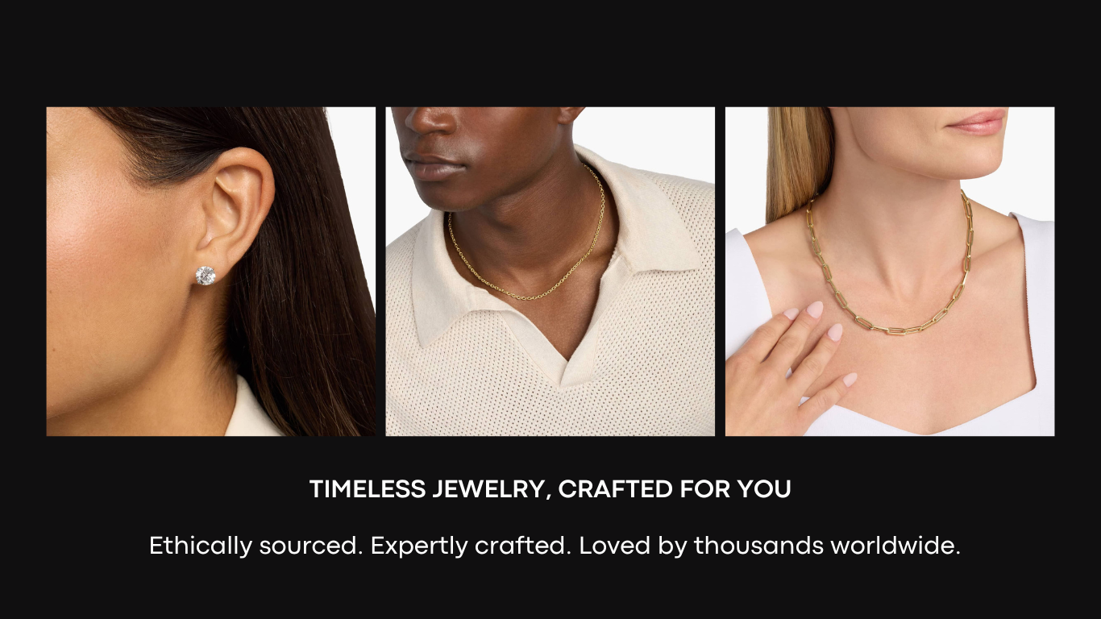
Task: Click the 'Expertly crafted.' phrase
Action: [472, 546]
